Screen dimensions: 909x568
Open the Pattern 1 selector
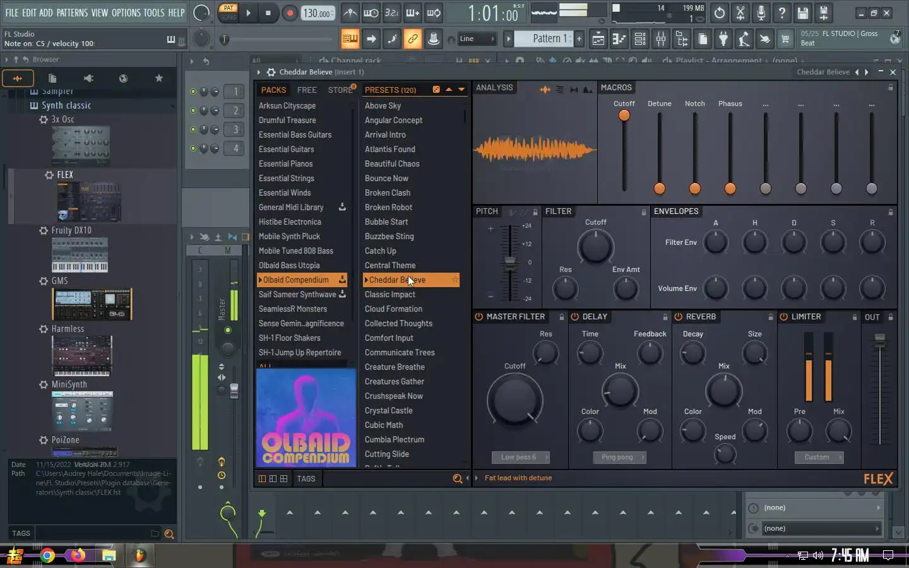click(544, 38)
